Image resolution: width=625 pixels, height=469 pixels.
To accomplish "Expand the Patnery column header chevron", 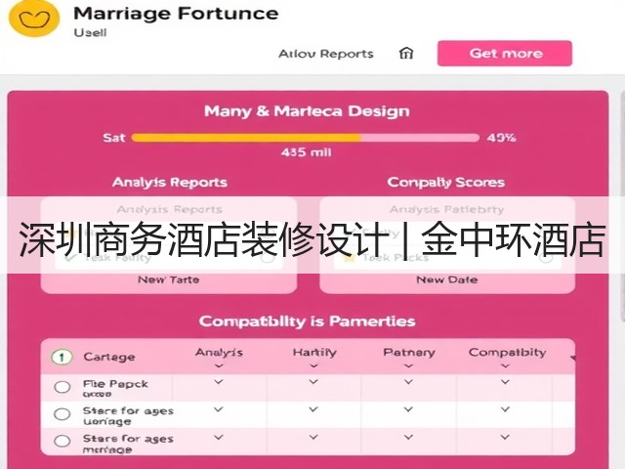I will pyautogui.click(x=408, y=365).
